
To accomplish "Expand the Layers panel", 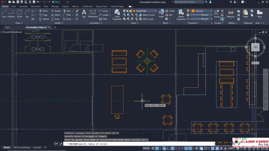I will pyautogui.click(x=134, y=23).
